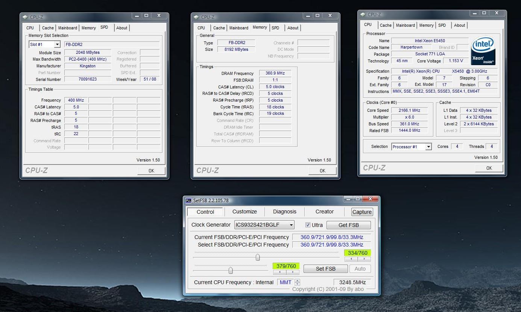This screenshot has height=312, width=521.
Task: Open the Cache tab in Memory window
Action: pos(219,28)
